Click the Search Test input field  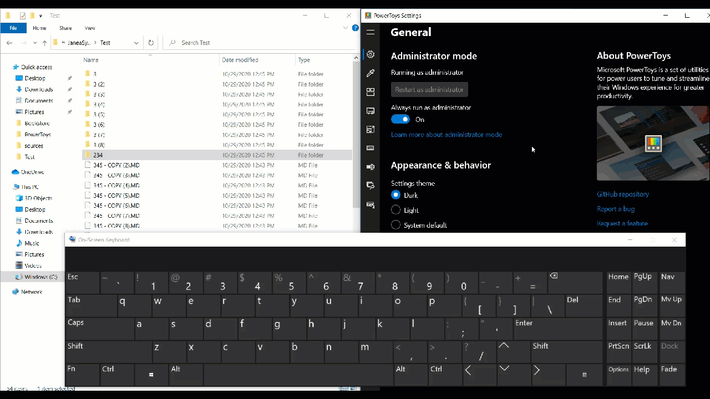[x=259, y=43]
